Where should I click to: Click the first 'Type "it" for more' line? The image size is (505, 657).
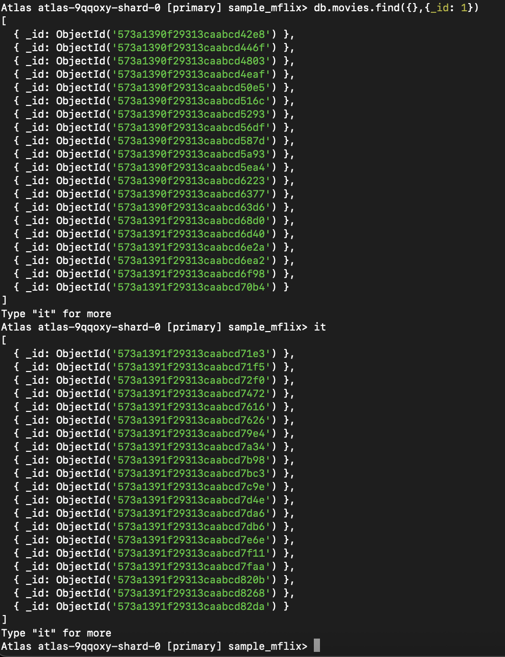56,314
